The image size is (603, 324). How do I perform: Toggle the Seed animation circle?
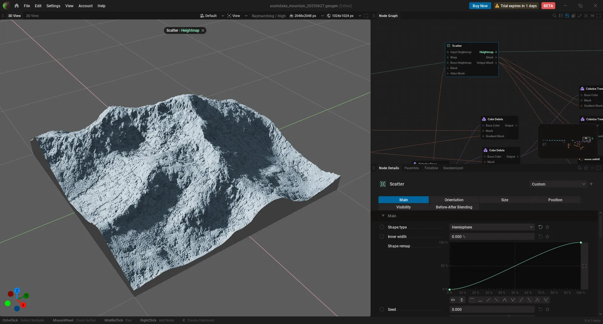[382, 309]
